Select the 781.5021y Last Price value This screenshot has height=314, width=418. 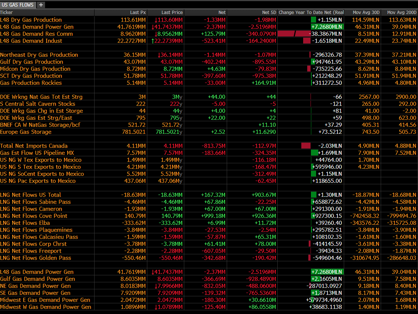coord(169,132)
